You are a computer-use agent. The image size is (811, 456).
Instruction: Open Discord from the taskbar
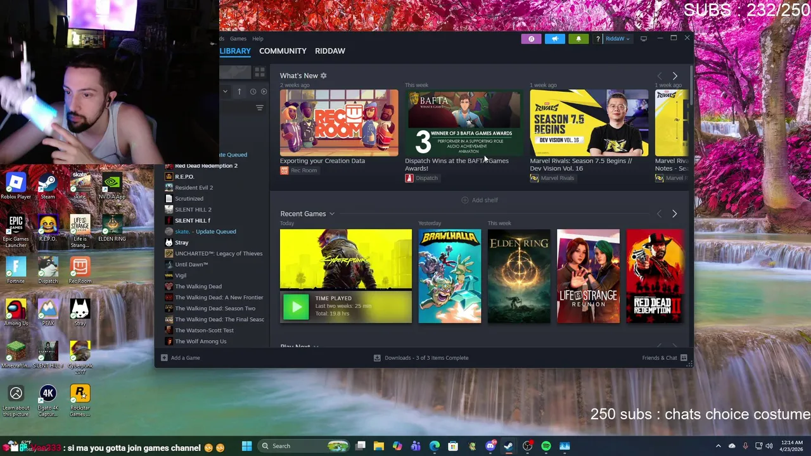coord(490,446)
